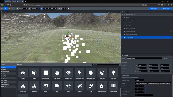Add an Ambient Light element
173x97 pixels.
pyautogui.click(x=68, y=74)
